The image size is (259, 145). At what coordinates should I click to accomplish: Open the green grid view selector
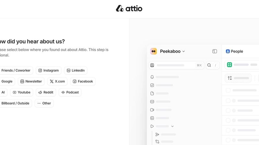point(230,65)
